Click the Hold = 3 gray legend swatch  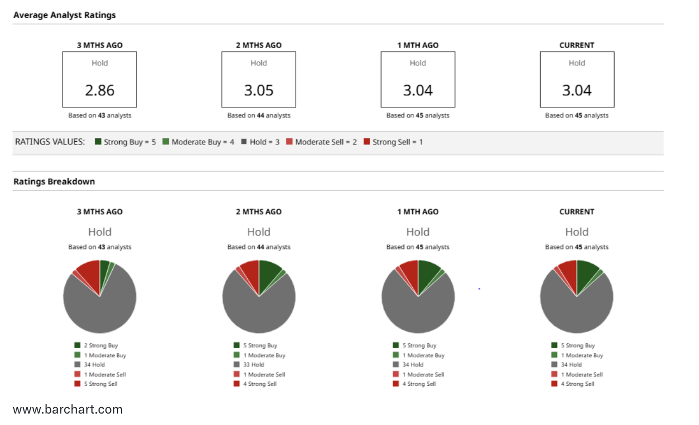(244, 142)
